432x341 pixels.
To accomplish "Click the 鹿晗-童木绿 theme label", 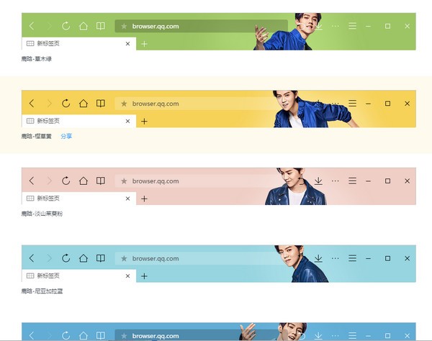I will click(37, 59).
